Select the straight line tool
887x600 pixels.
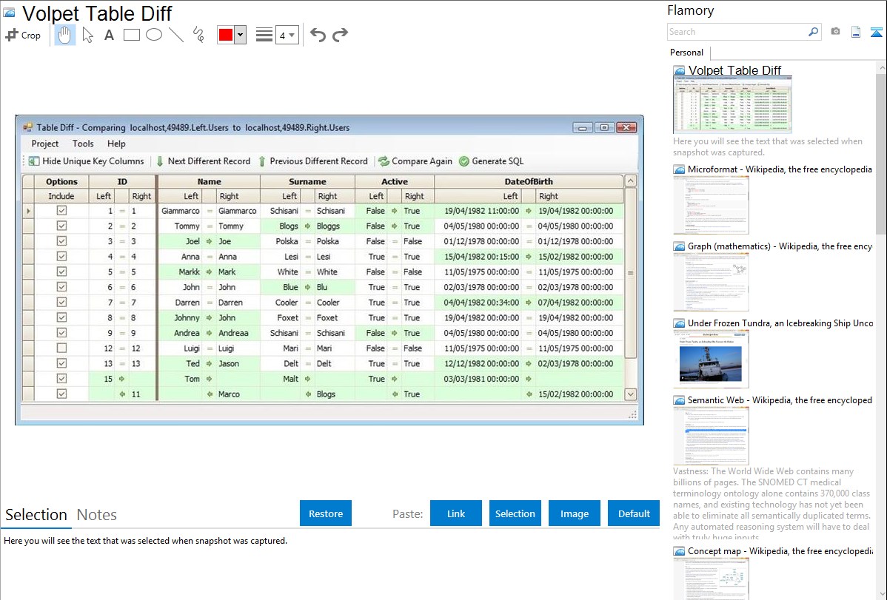pos(176,35)
